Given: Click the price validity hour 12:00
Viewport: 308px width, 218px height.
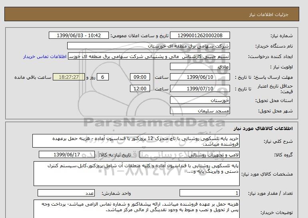Looking at the screenshot, I should click(141, 89).
